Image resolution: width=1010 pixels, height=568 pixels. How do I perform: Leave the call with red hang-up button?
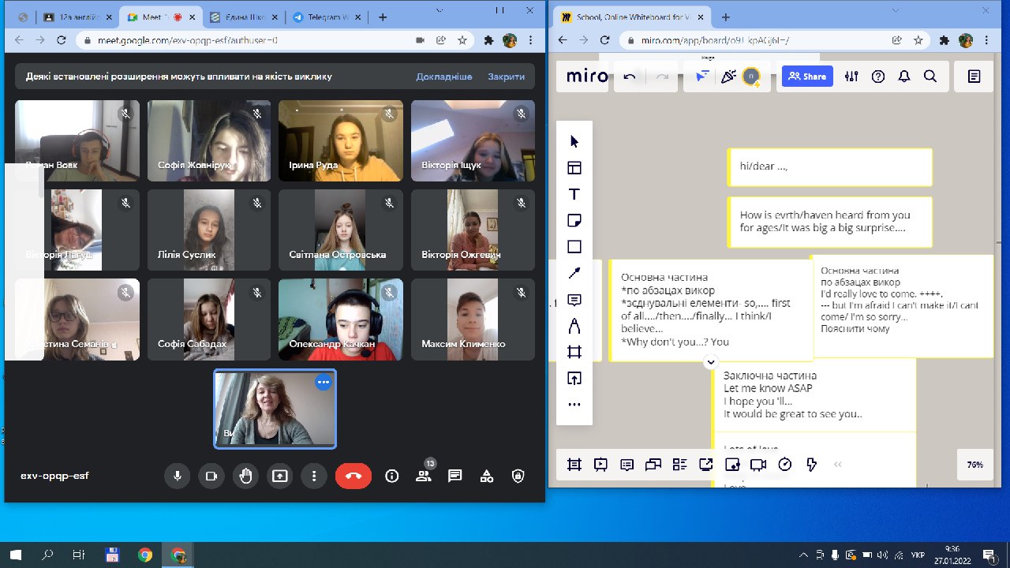pyautogui.click(x=353, y=476)
